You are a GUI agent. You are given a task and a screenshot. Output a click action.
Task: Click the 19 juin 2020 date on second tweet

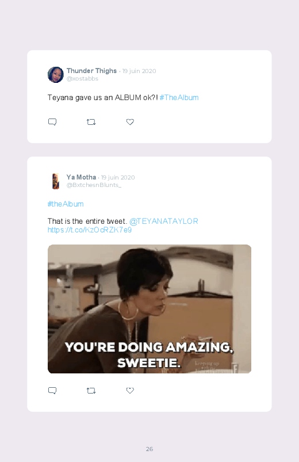(118, 177)
